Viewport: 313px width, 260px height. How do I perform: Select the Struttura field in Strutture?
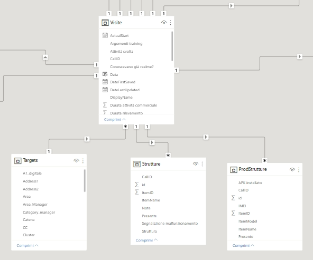tap(149, 231)
